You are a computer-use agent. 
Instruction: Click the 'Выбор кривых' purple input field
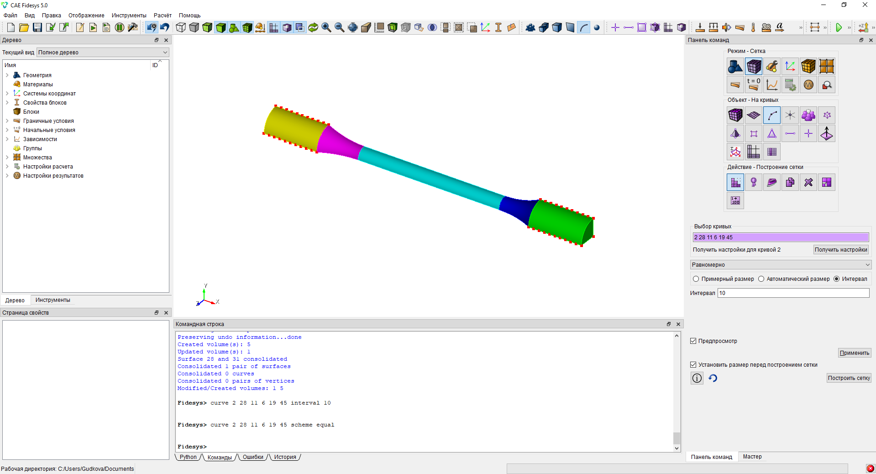point(781,237)
